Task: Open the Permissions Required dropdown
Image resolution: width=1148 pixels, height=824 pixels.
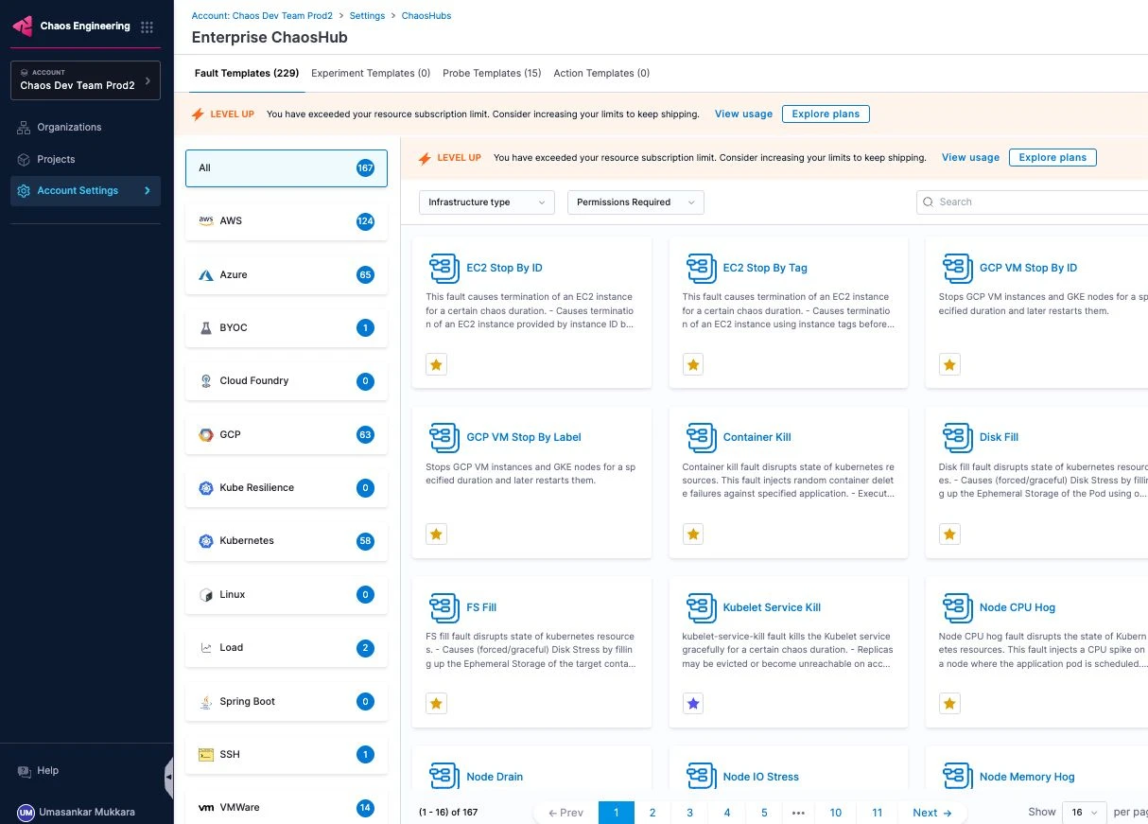Action: click(635, 202)
